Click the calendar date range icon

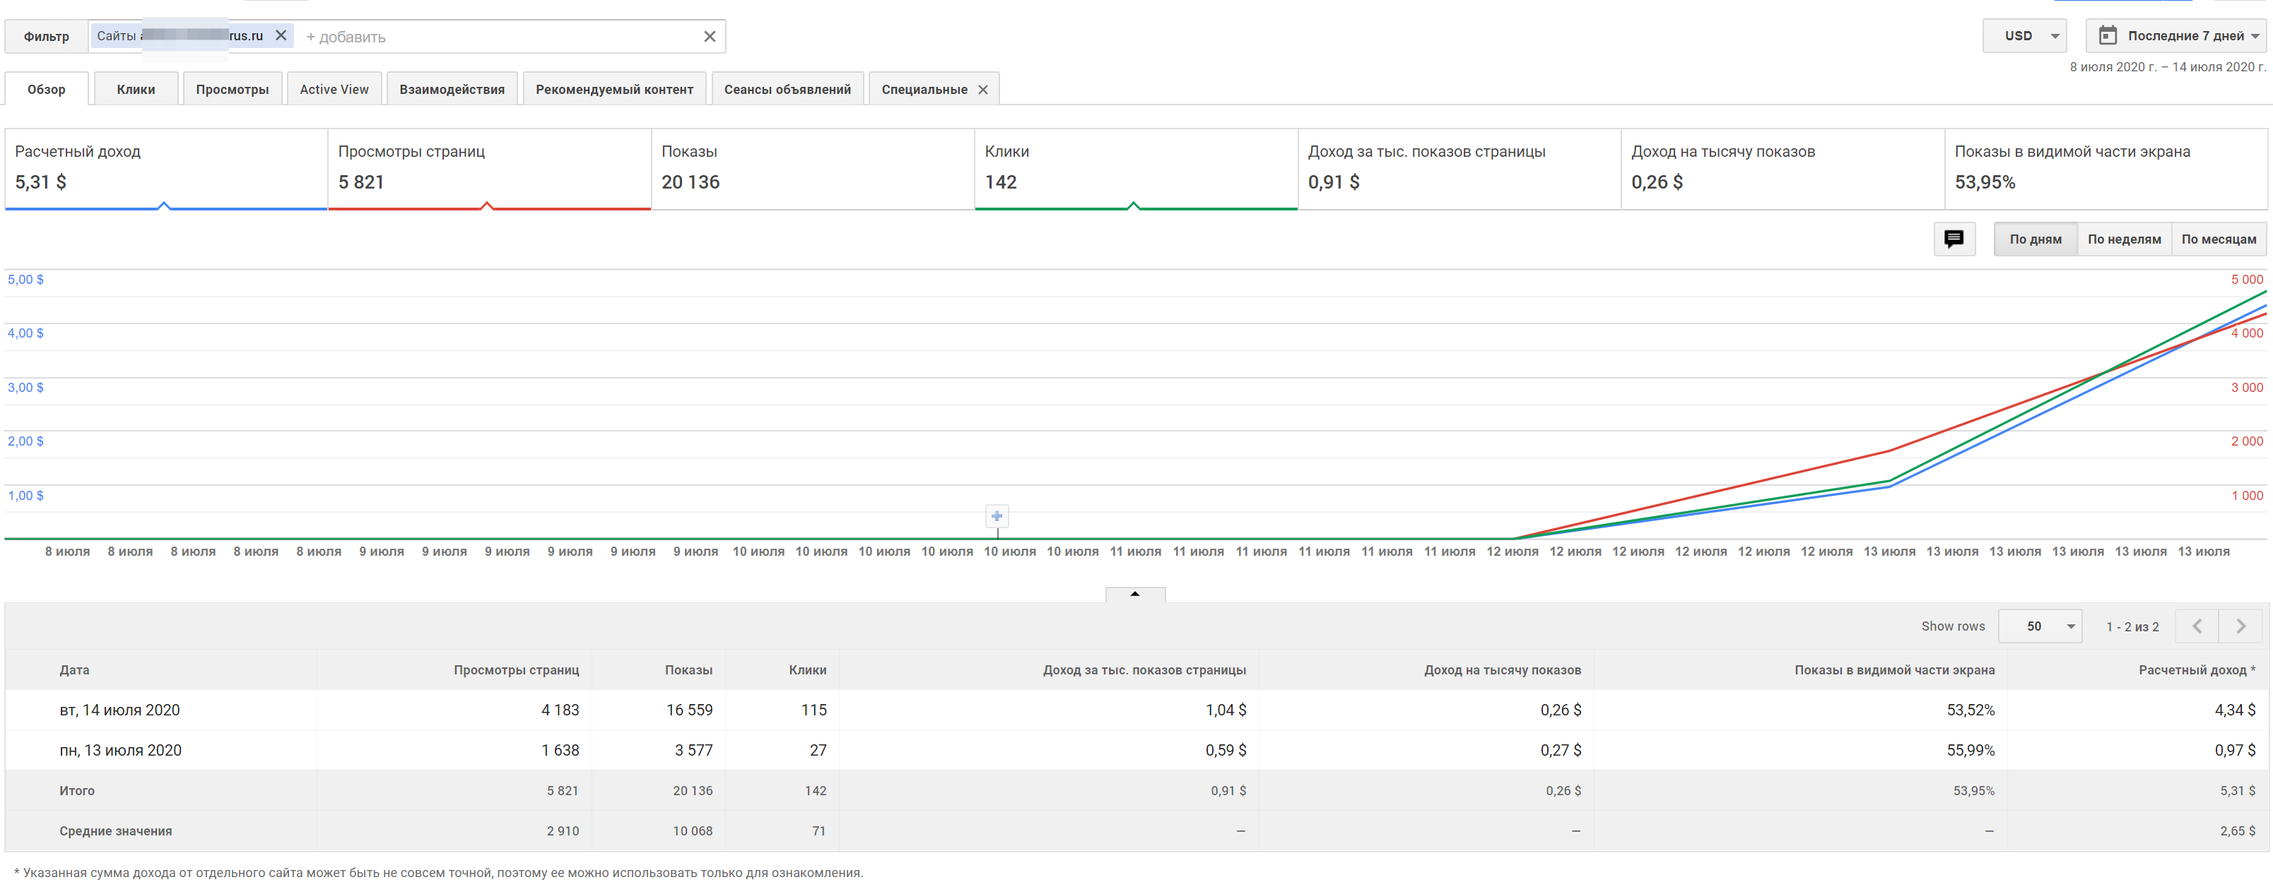2108,35
